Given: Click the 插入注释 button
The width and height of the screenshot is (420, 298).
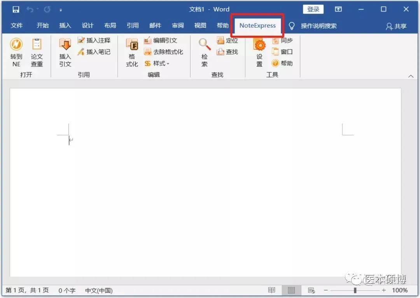Looking at the screenshot, I should click(x=94, y=40).
